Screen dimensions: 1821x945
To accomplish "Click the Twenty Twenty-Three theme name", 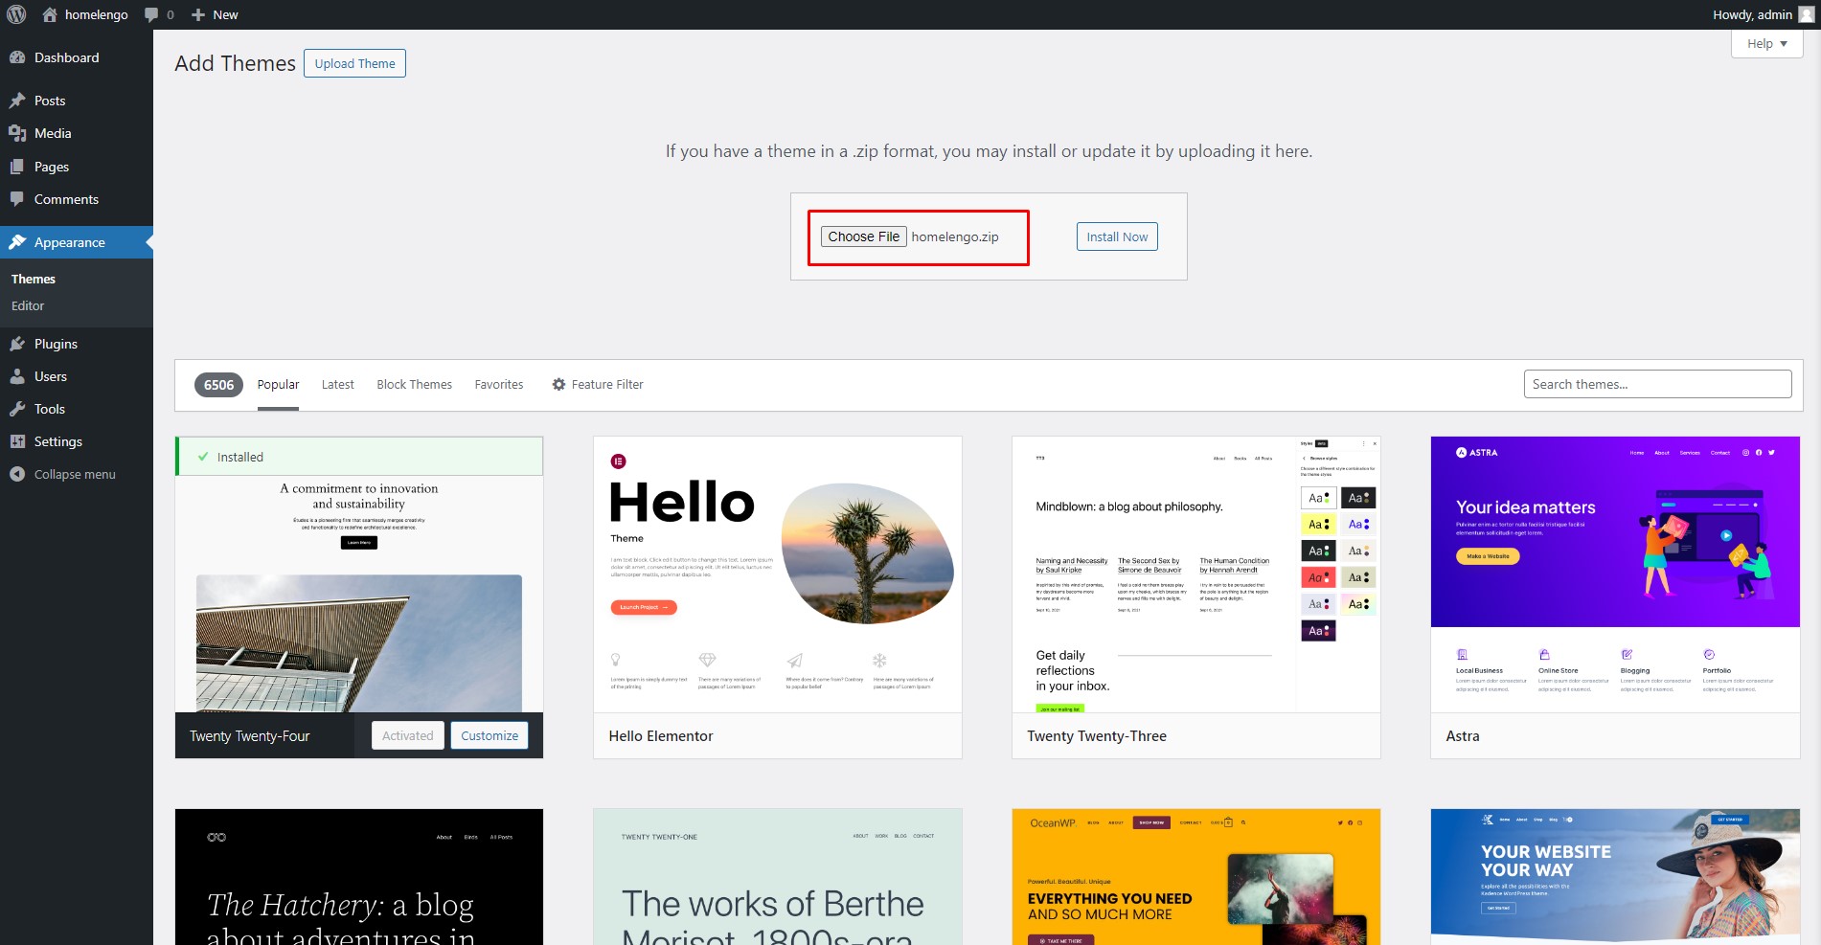I will coord(1097,735).
